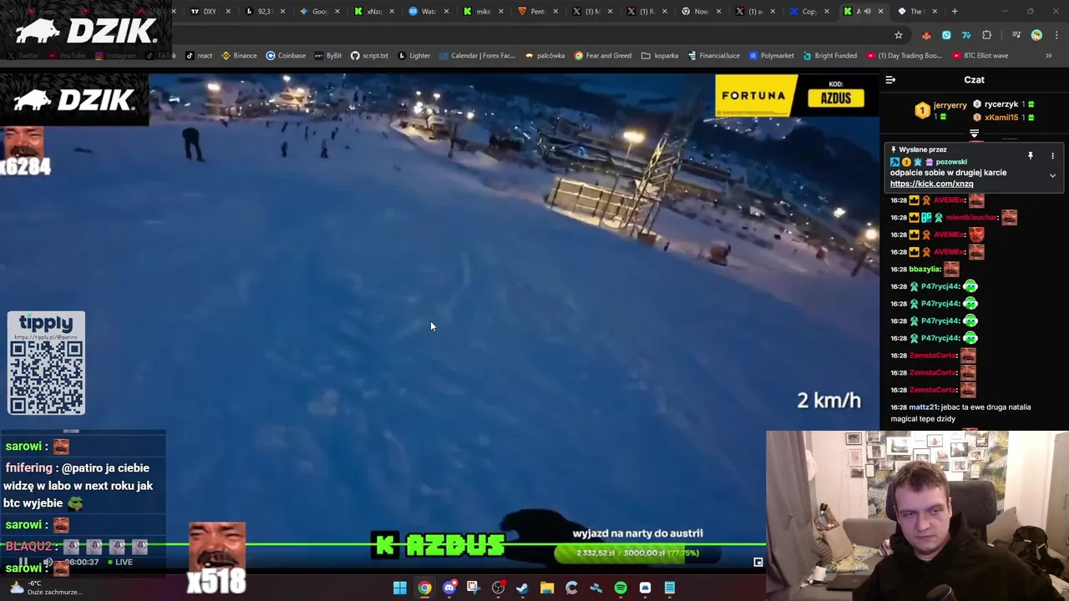Screen dimensions: 1069x601
Task: Open the Day Trading Boo... YouTube bookmark
Action: pos(904,56)
